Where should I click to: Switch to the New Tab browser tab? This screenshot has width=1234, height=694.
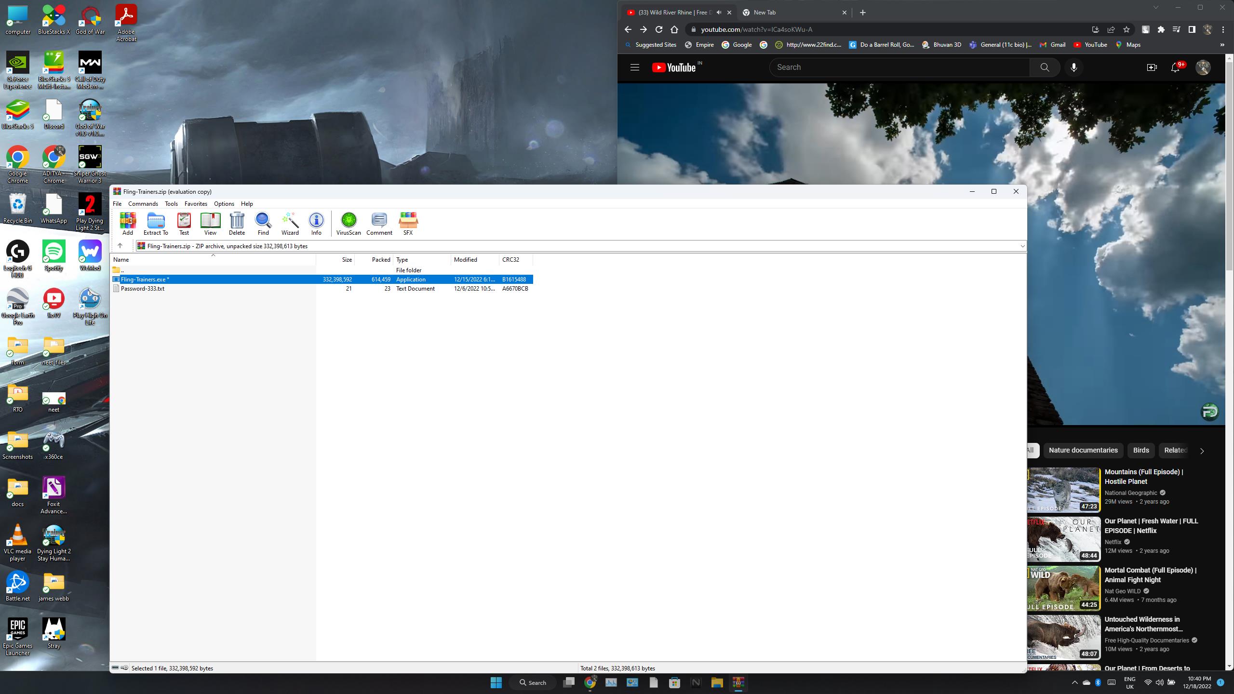[x=791, y=13]
